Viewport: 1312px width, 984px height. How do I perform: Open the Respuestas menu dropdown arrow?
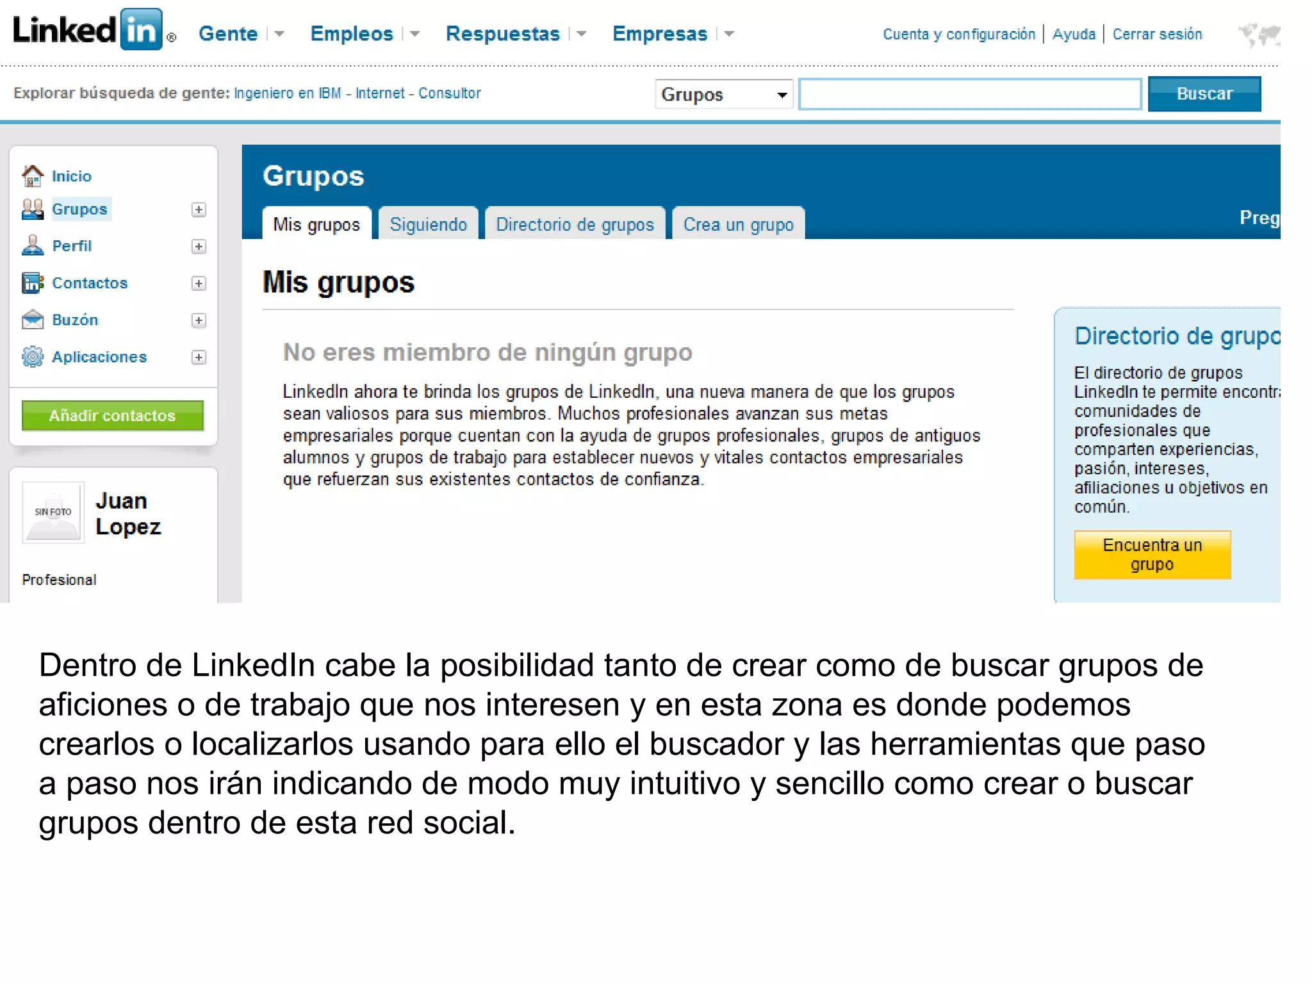[582, 34]
